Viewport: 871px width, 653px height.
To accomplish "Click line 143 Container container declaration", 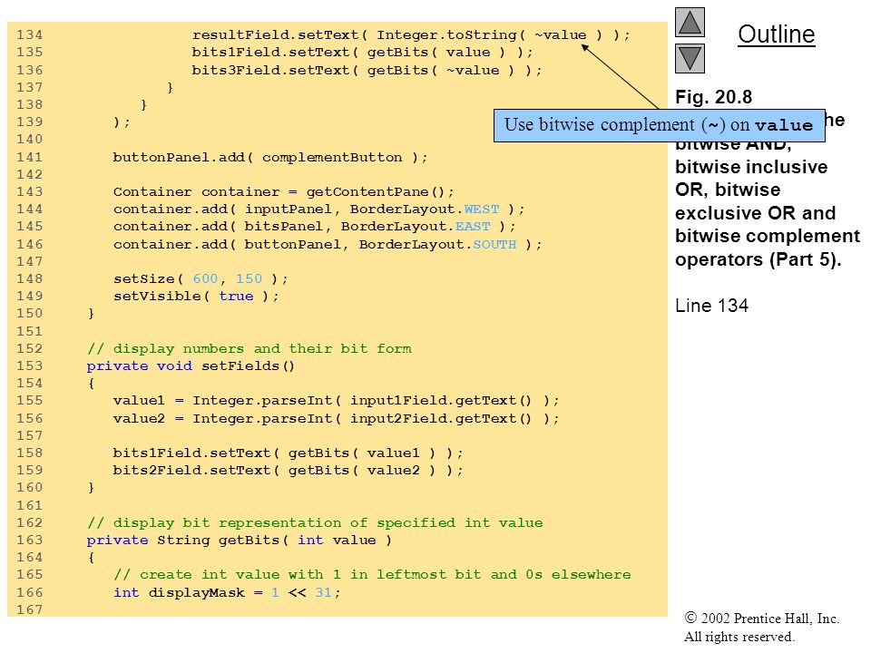I will click(x=283, y=191).
